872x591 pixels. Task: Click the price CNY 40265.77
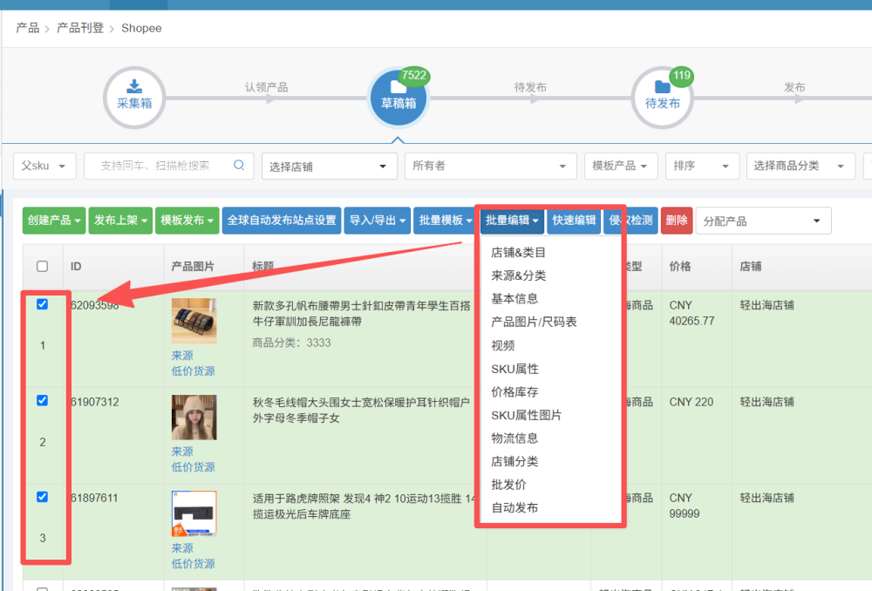[691, 313]
